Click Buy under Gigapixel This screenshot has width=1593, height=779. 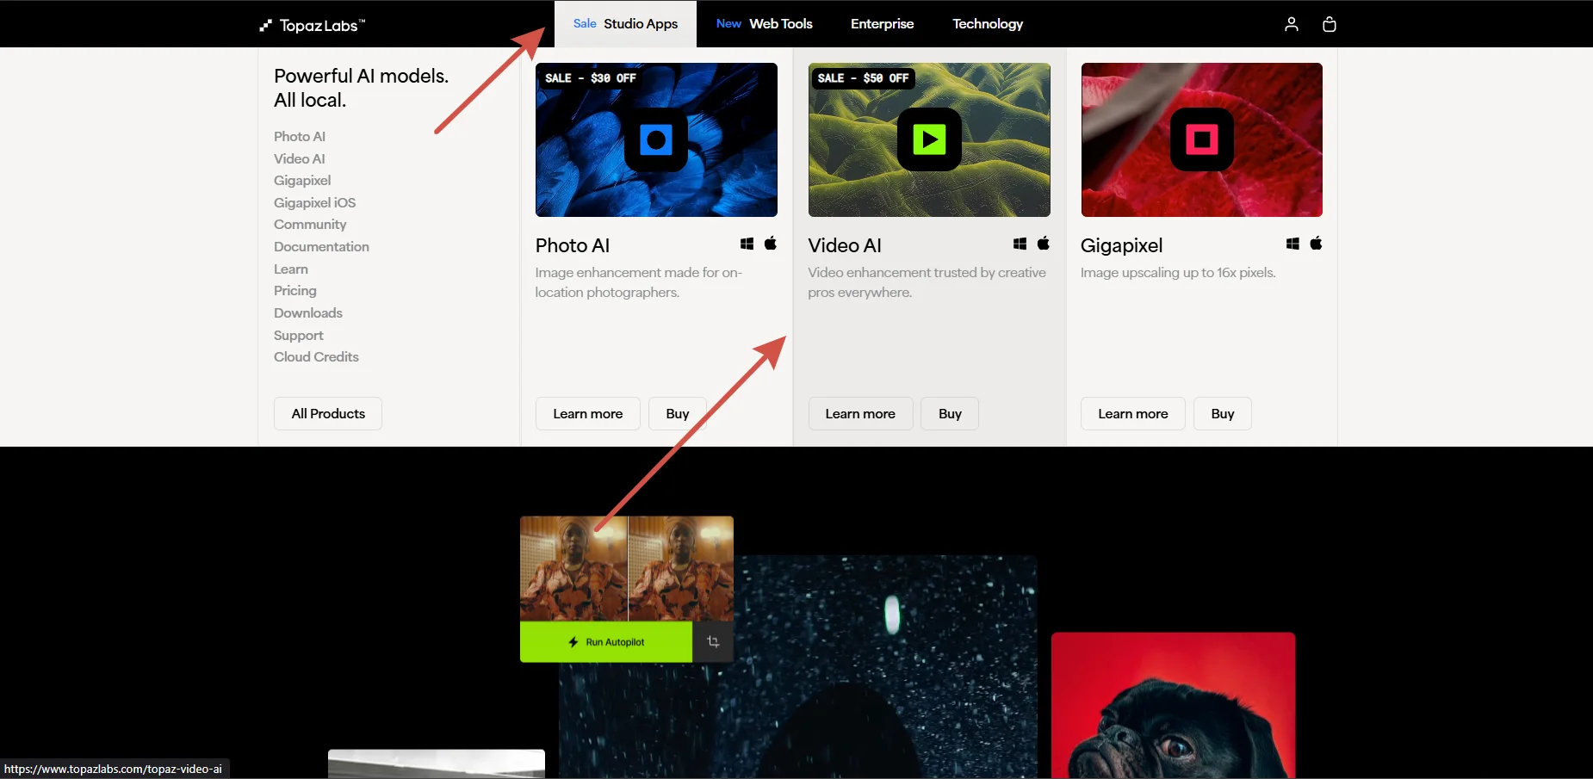(1223, 413)
